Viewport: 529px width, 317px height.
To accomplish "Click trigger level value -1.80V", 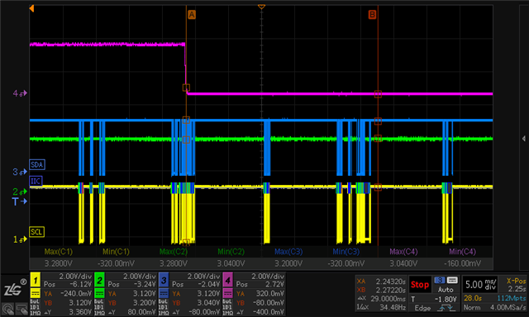I will (446, 299).
